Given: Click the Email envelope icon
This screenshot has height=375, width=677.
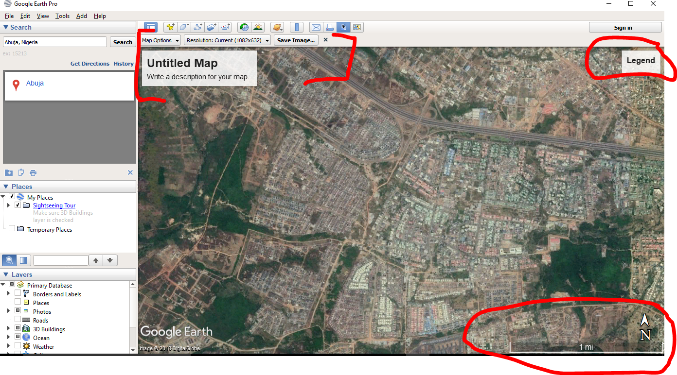Looking at the screenshot, I should point(316,27).
